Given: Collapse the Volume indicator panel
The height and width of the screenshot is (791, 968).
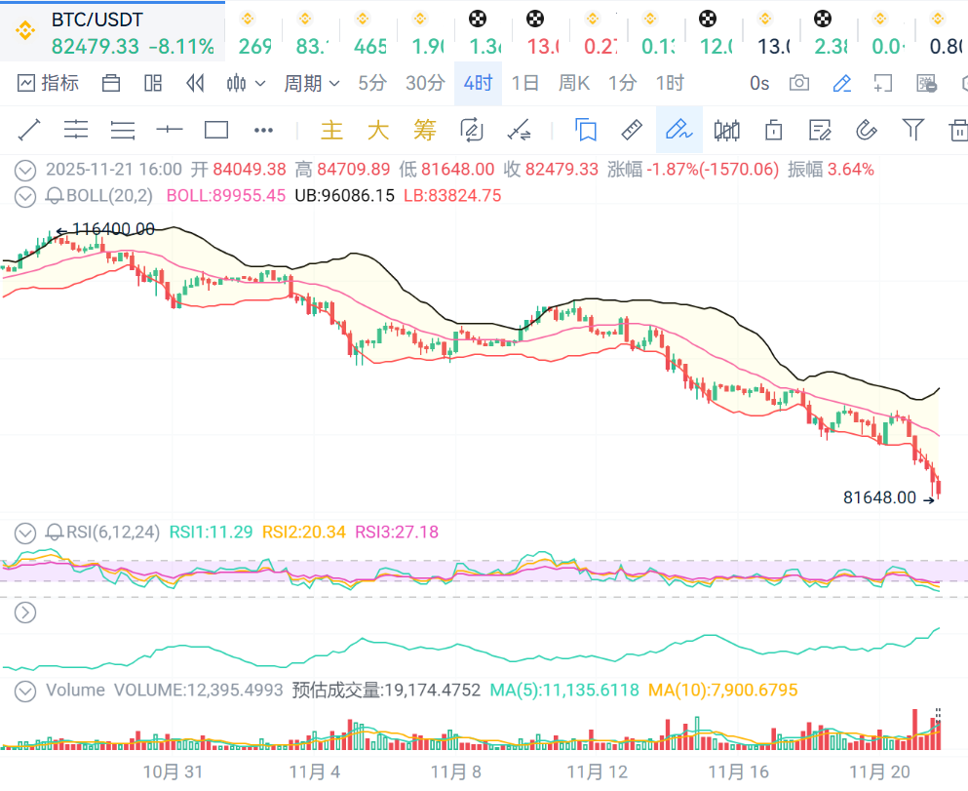Looking at the screenshot, I should [x=25, y=691].
